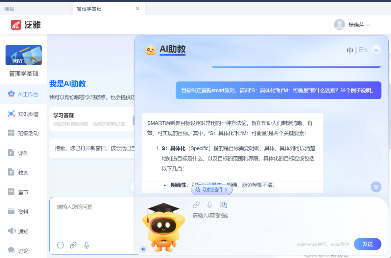Select the 管理学基础 tab
Image resolution: width=391 pixels, height=258 pixels.
pos(89,9)
